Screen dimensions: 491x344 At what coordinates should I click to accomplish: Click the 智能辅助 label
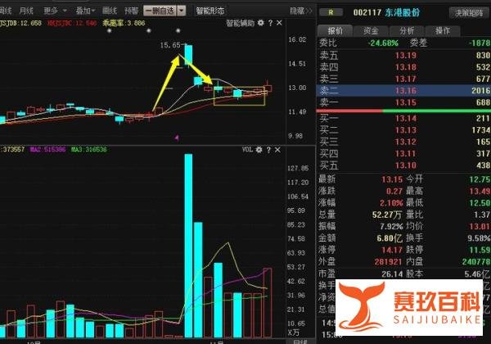point(240,23)
